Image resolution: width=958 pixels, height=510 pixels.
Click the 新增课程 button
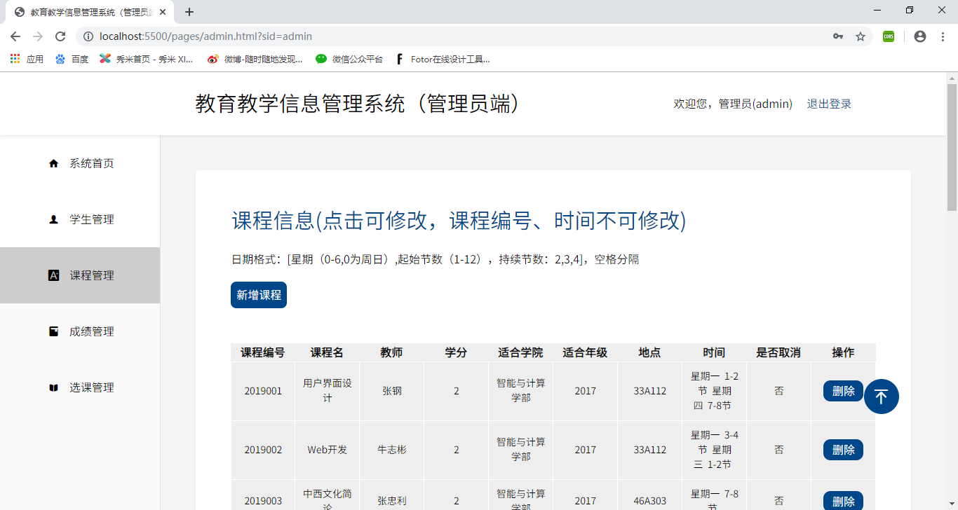pyautogui.click(x=259, y=295)
